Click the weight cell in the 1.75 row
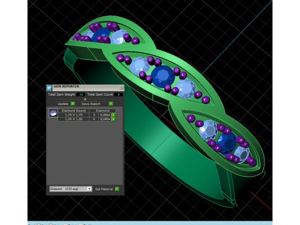Image resolution: width=300 pixels, height=225 pixels. pos(105,115)
